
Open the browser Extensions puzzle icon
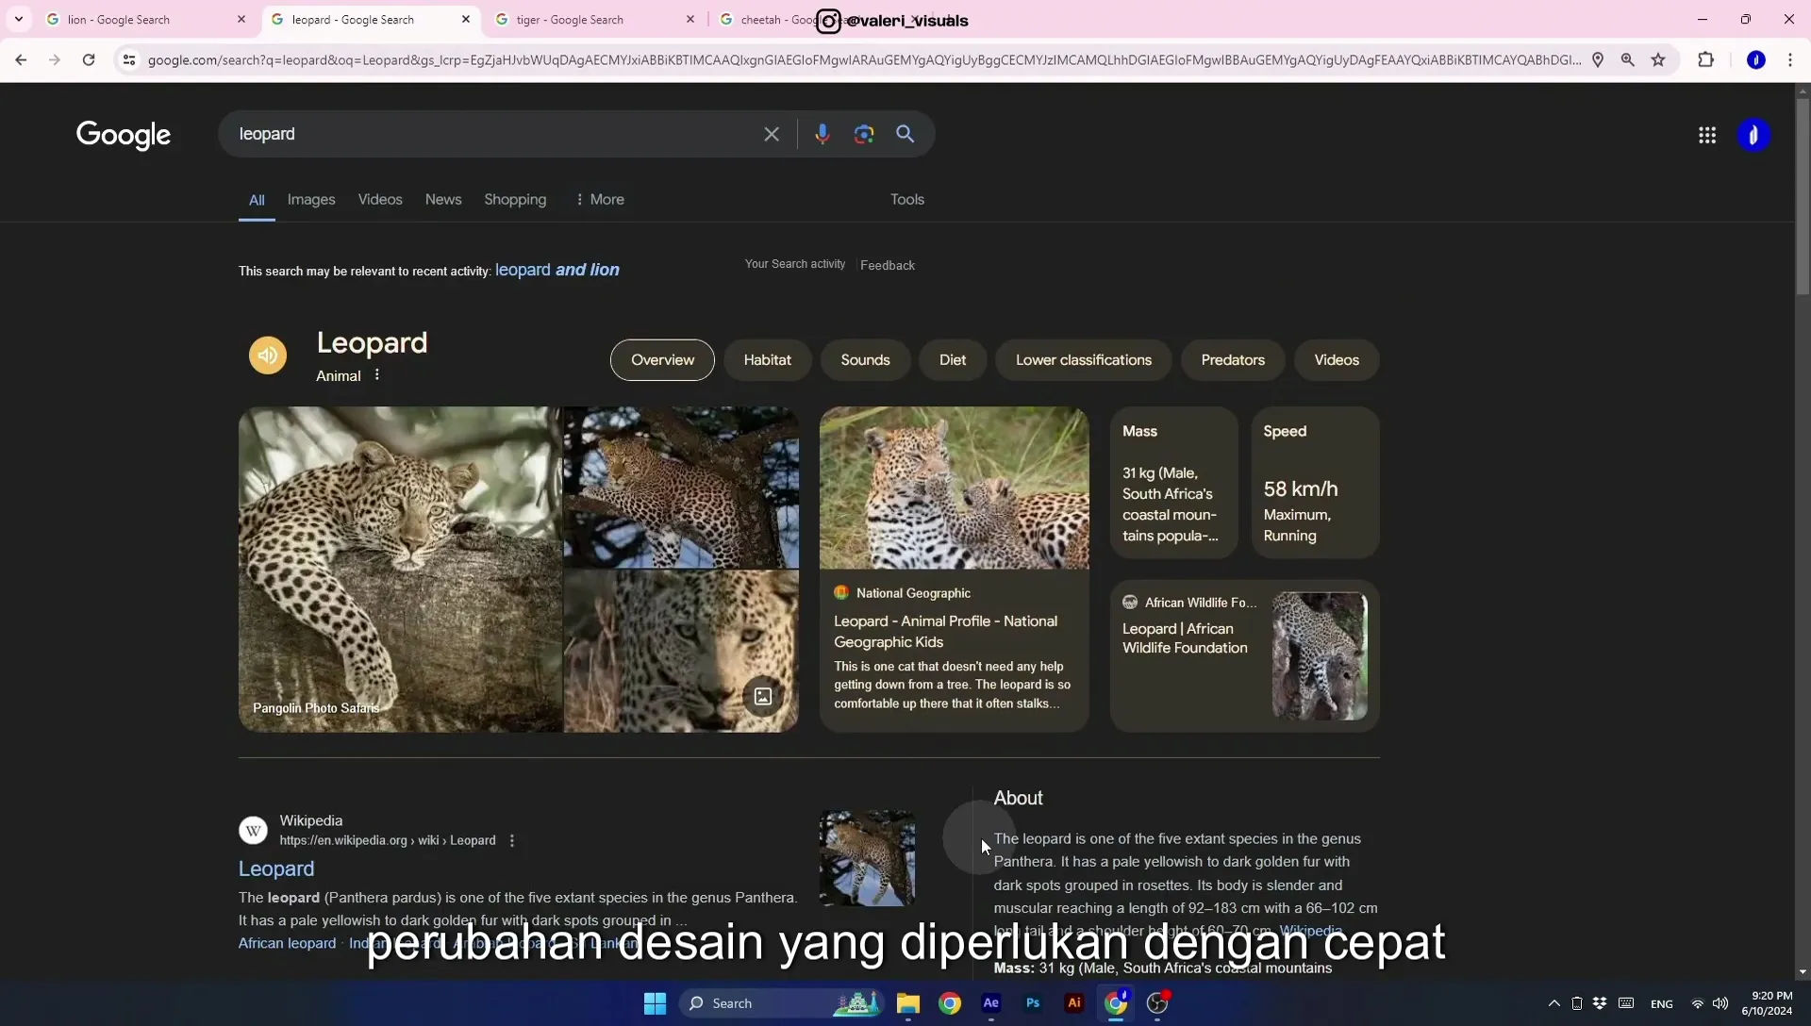[1705, 59]
